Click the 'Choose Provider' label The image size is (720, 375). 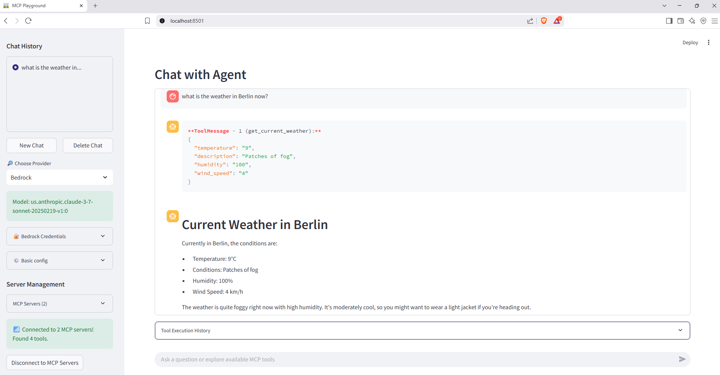tap(33, 163)
